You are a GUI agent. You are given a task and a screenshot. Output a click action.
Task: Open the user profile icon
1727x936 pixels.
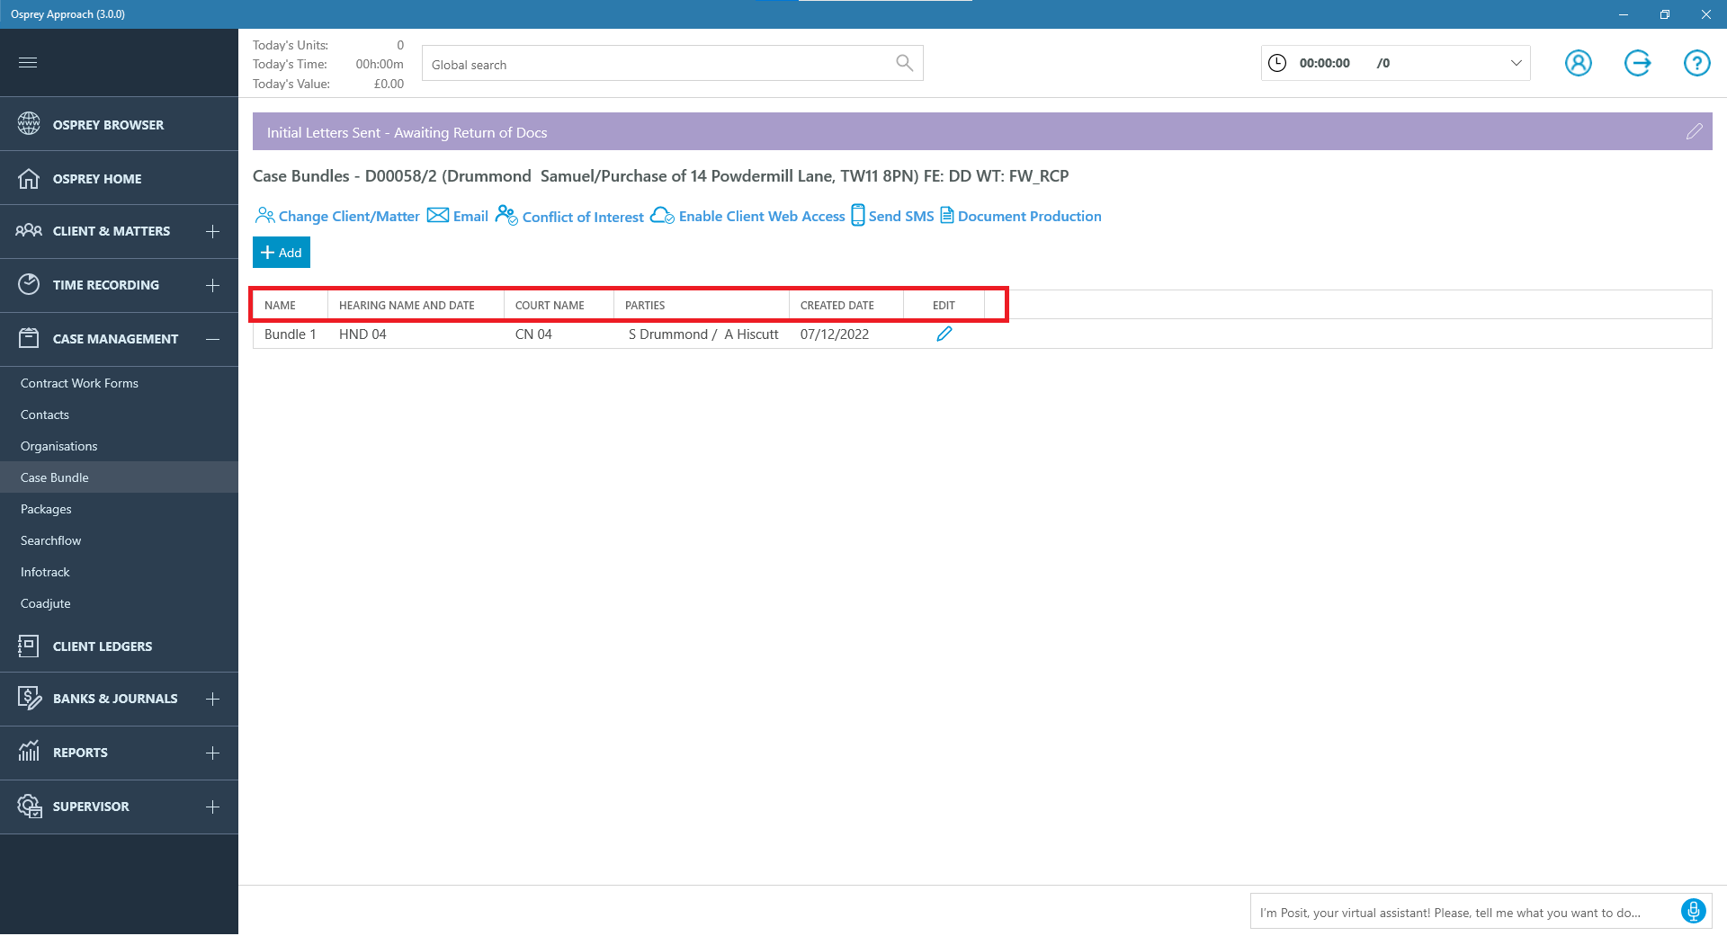[x=1579, y=63]
